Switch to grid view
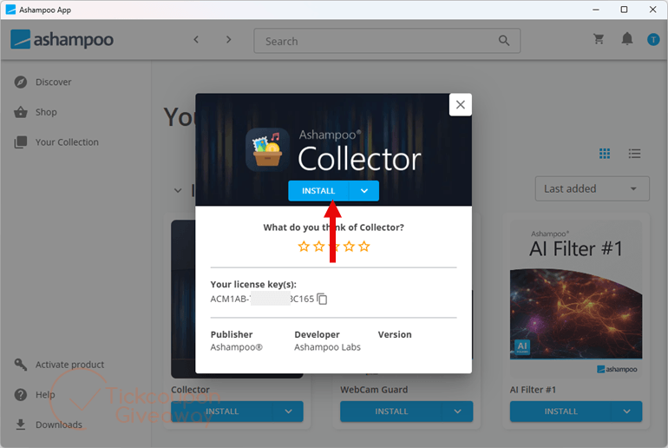 605,154
